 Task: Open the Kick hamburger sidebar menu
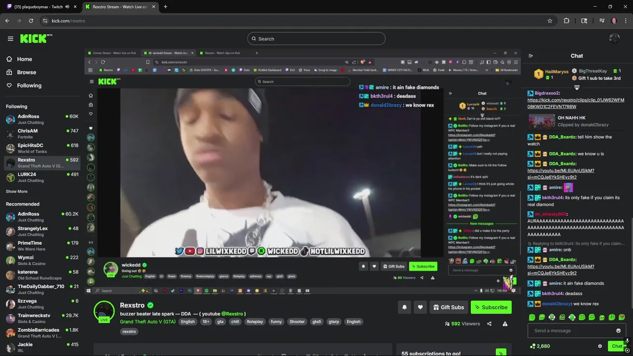pos(10,39)
